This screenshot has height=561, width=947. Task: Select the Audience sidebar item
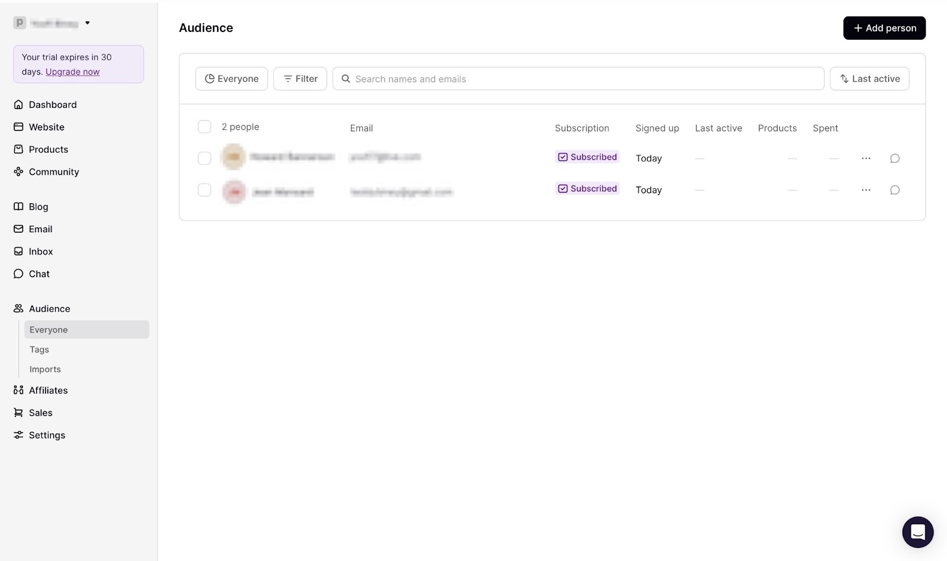click(42, 309)
